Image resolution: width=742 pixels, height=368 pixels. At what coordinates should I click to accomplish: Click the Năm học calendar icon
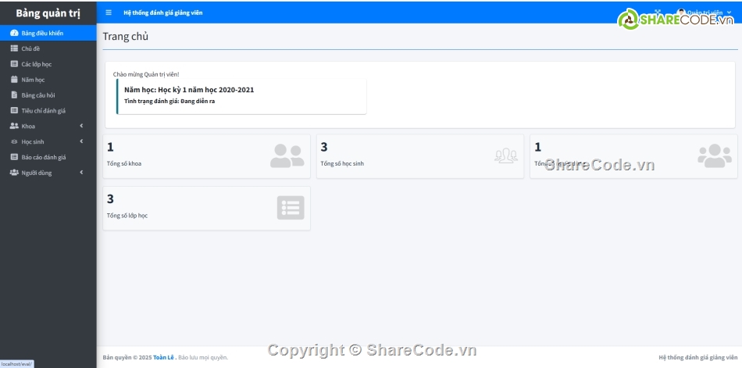point(14,80)
